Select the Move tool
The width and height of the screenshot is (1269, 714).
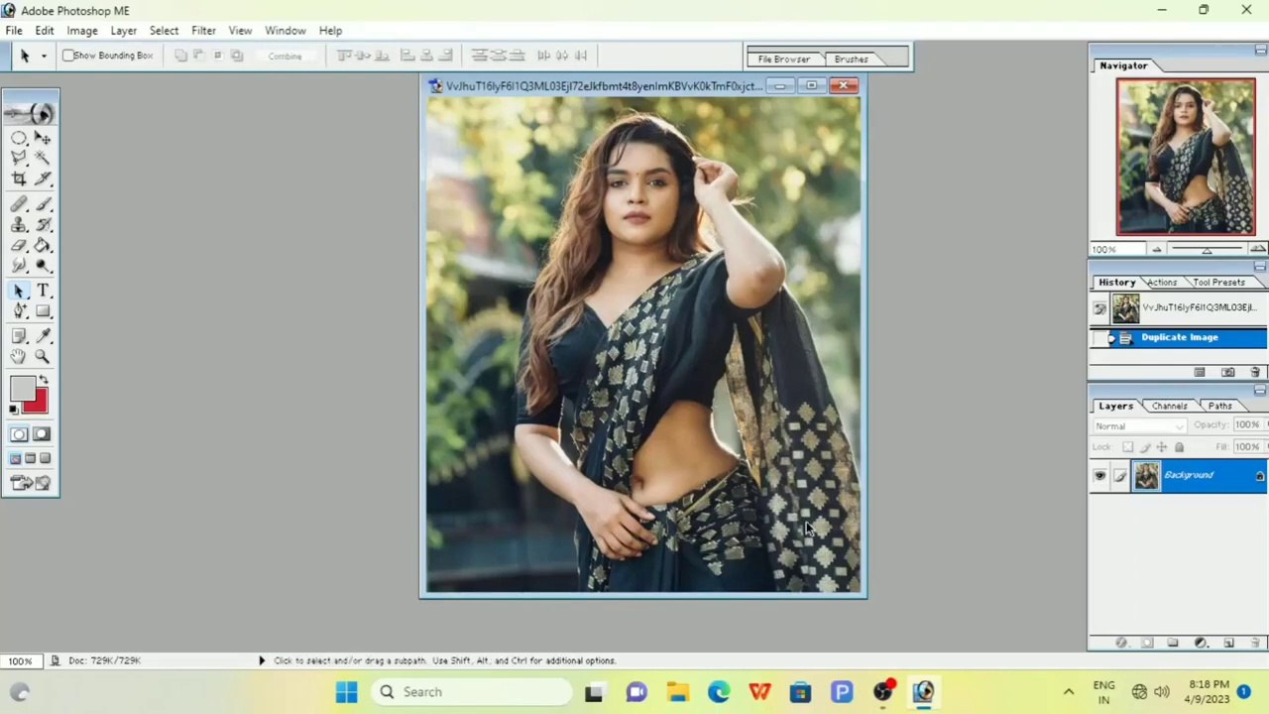[x=43, y=138]
